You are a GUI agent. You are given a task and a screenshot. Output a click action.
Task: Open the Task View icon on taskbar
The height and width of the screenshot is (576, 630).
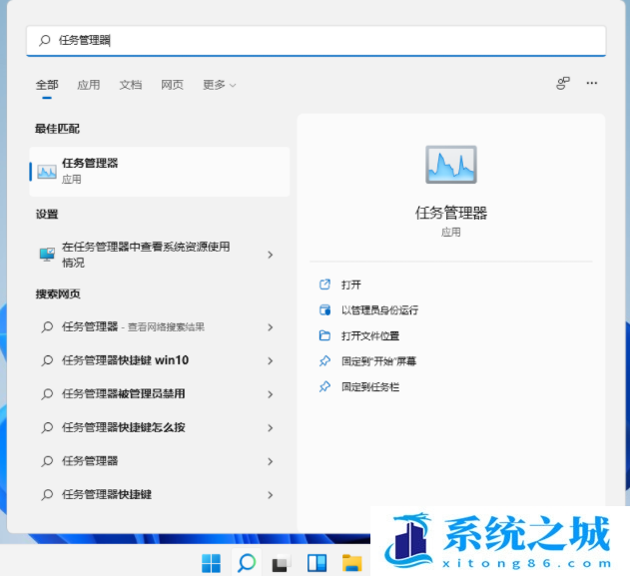(x=282, y=562)
